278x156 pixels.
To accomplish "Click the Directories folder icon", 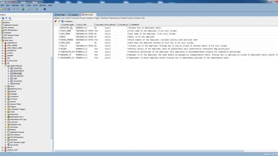I will (8, 127).
